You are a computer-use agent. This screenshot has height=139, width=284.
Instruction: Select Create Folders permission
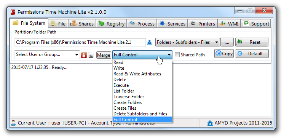[142, 102]
